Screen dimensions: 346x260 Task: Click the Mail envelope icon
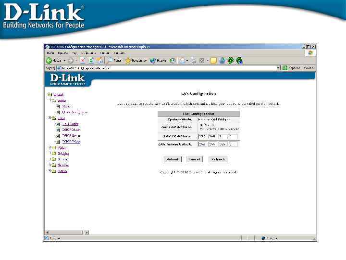click(x=182, y=60)
